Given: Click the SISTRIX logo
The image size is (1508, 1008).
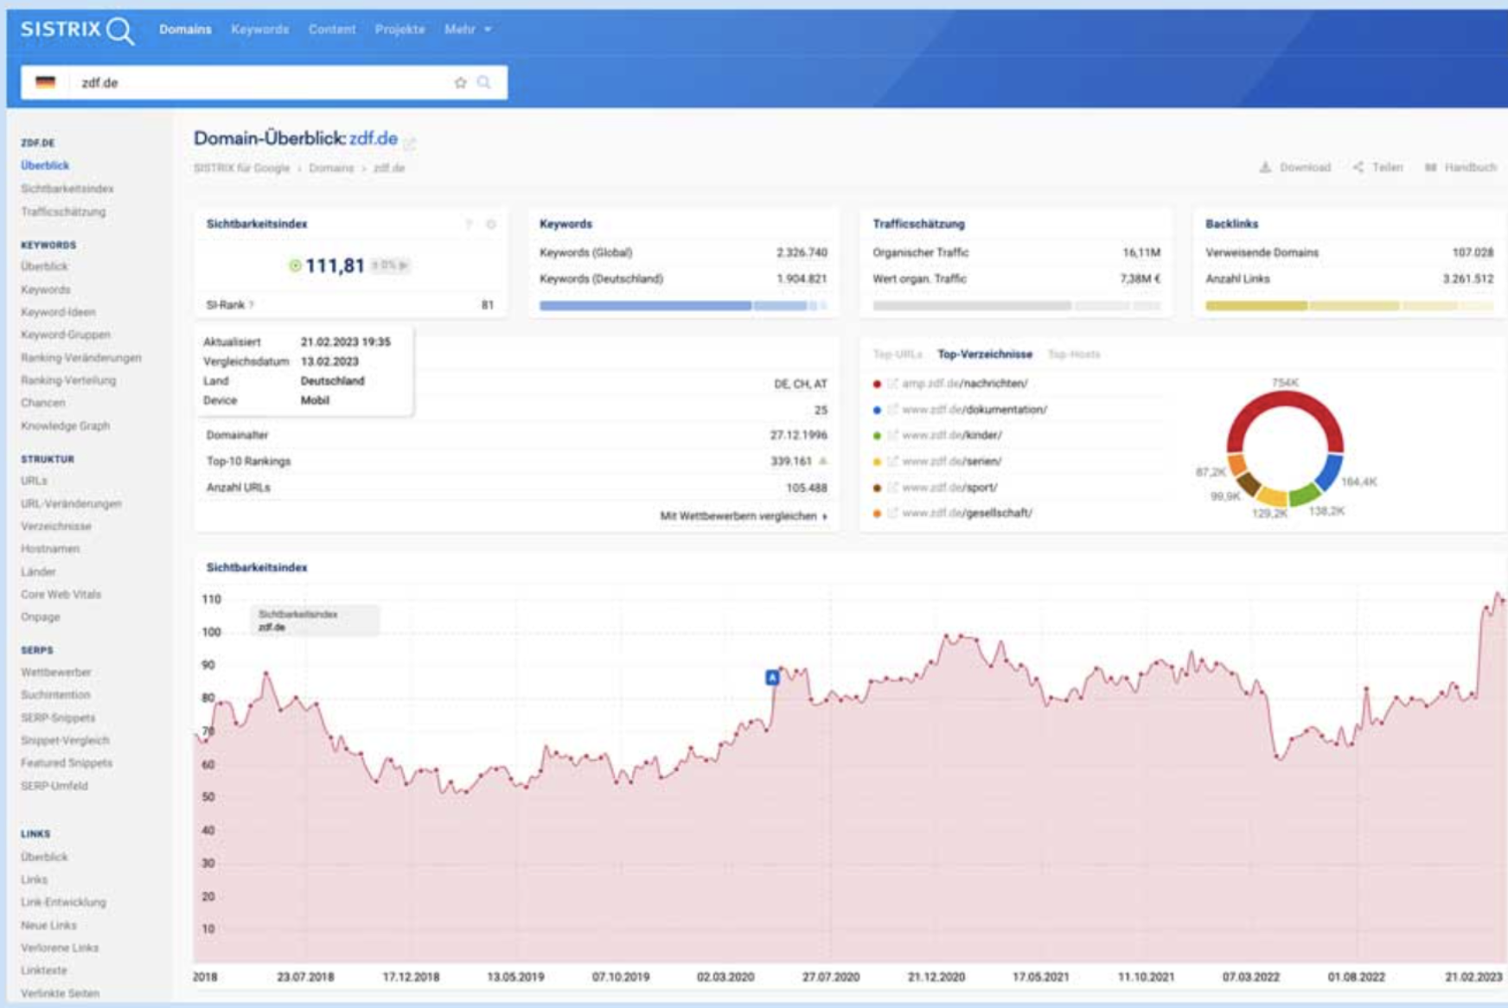Looking at the screenshot, I should pos(78,30).
